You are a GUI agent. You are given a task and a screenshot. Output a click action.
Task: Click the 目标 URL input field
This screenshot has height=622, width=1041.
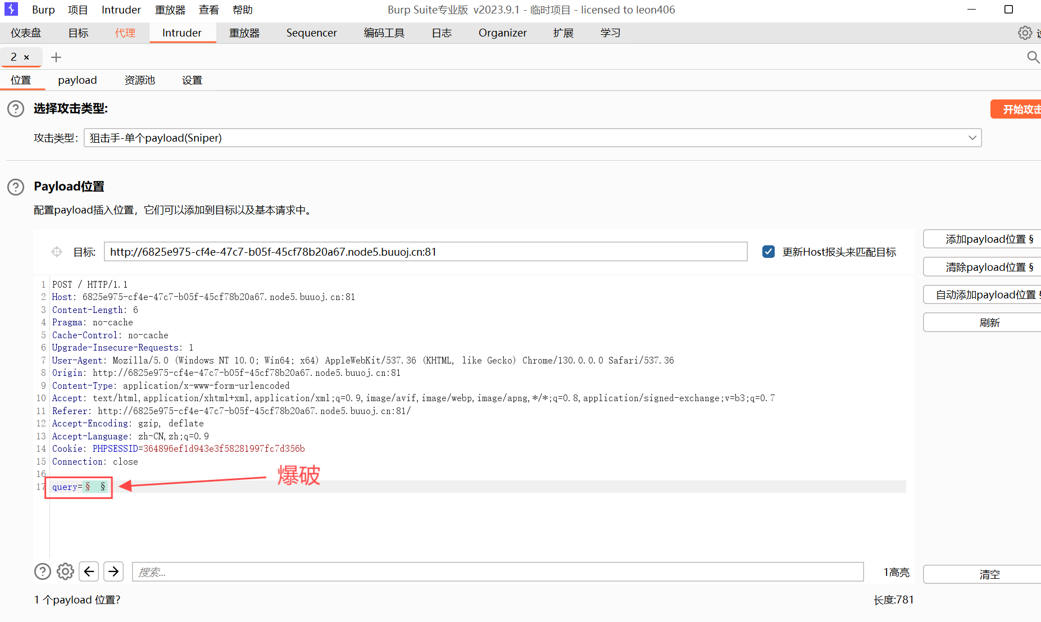425,252
